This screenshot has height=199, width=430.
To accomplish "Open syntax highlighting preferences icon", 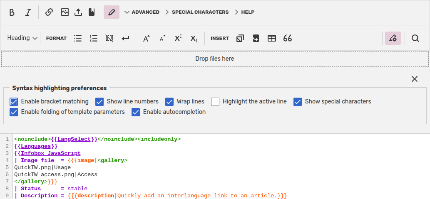I will (x=393, y=38).
